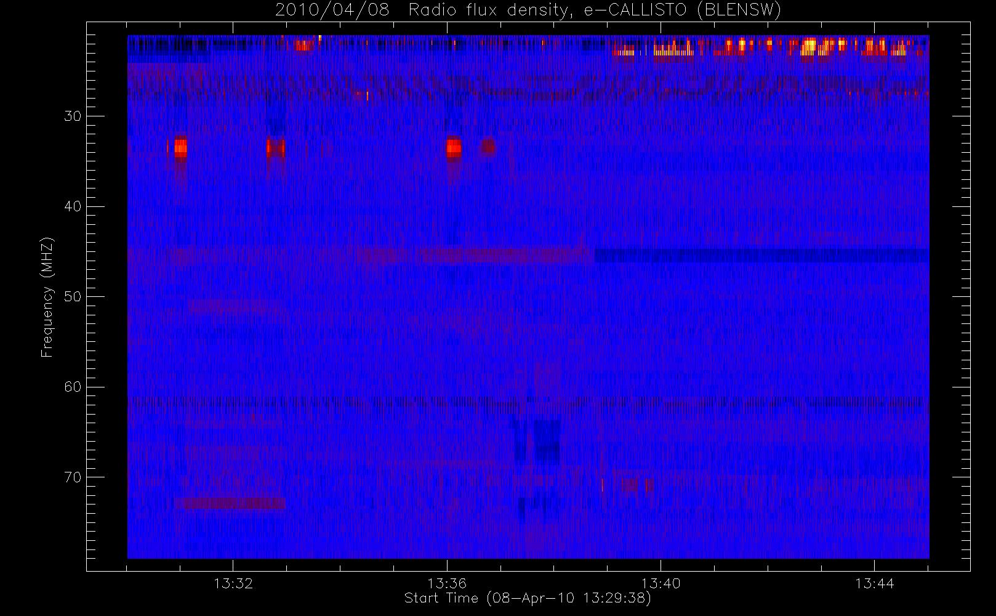Click the 13:44 time axis tick label

click(x=874, y=583)
